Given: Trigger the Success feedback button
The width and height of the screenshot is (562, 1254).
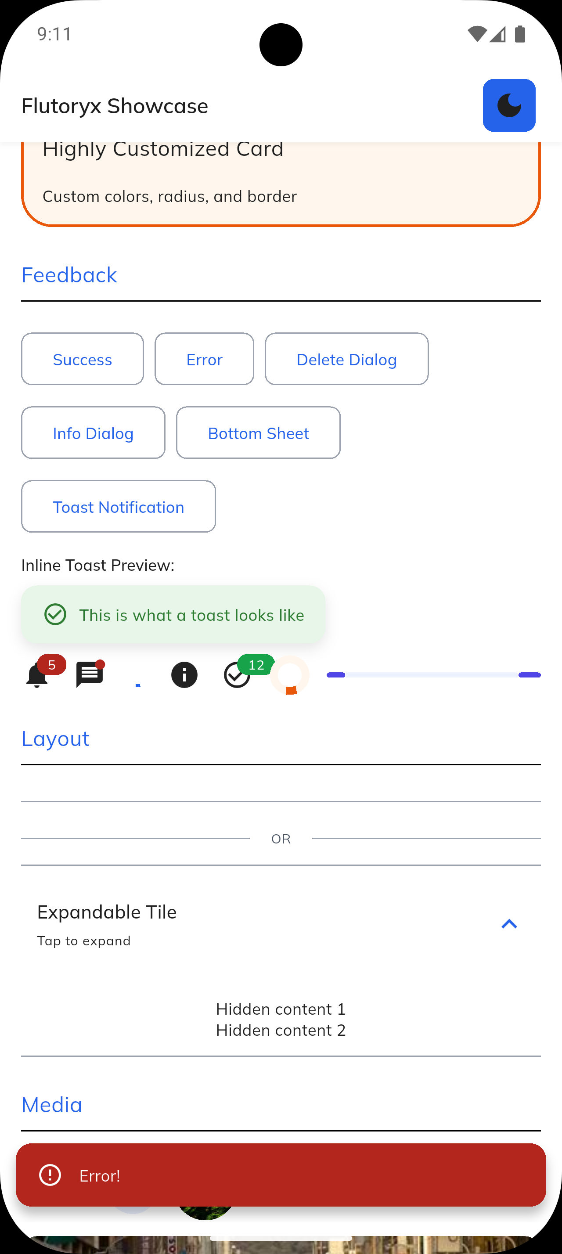Looking at the screenshot, I should click(82, 359).
